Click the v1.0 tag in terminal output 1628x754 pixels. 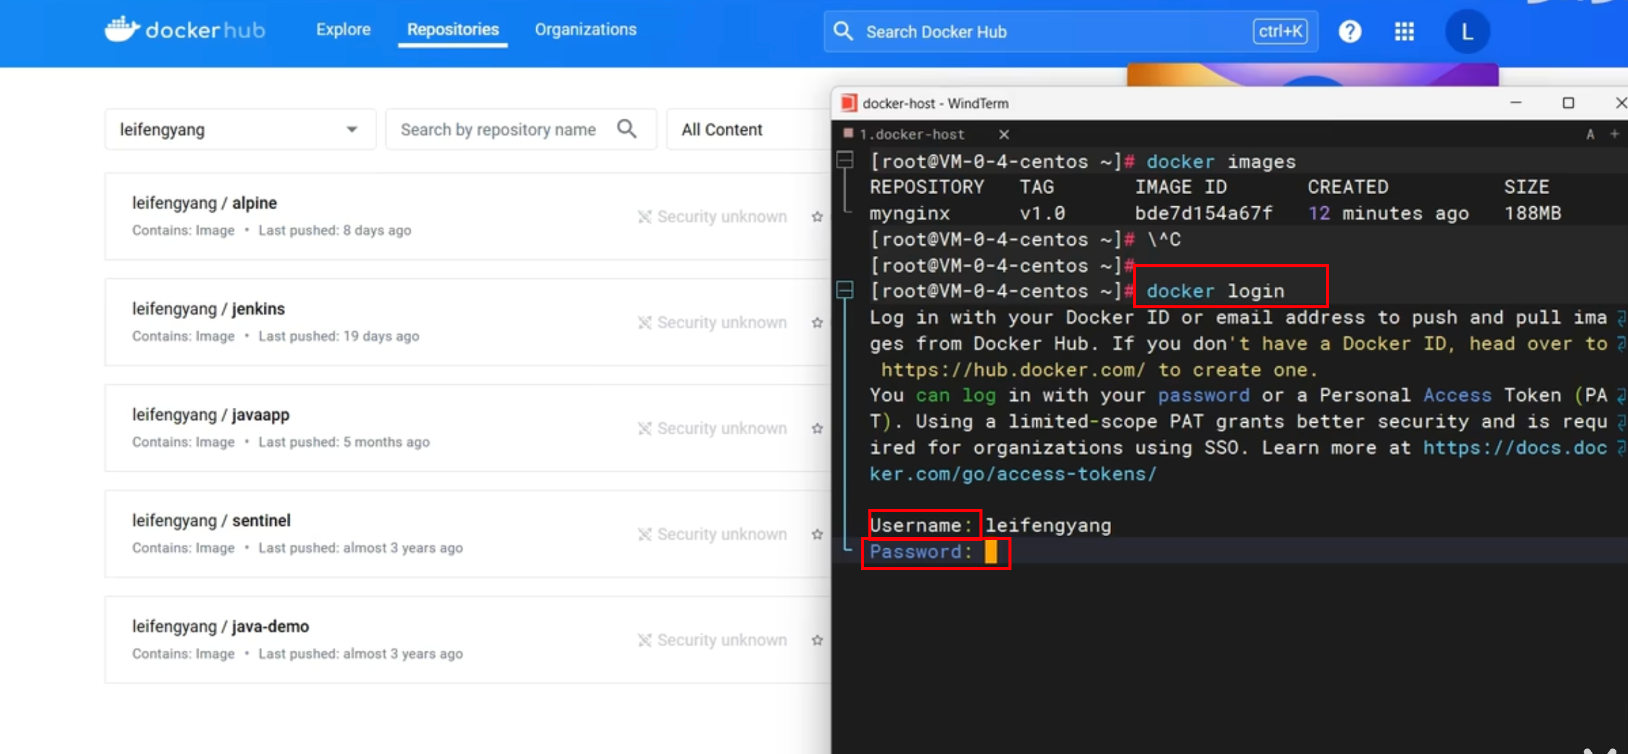(1042, 214)
